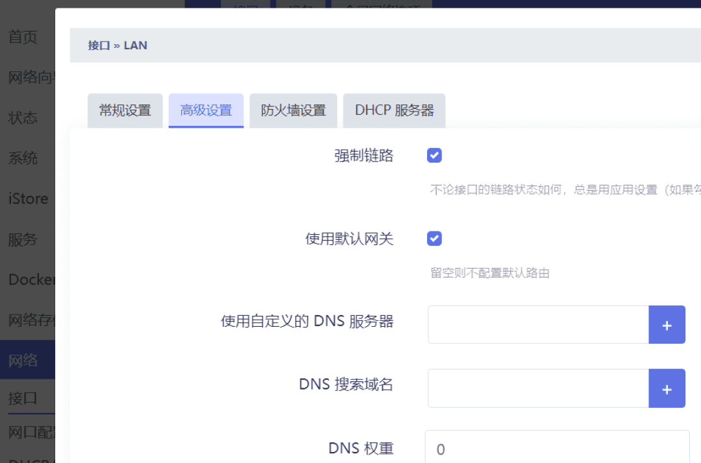701x463 pixels.
Task: Open 服务 in the sidebar
Action: [23, 239]
